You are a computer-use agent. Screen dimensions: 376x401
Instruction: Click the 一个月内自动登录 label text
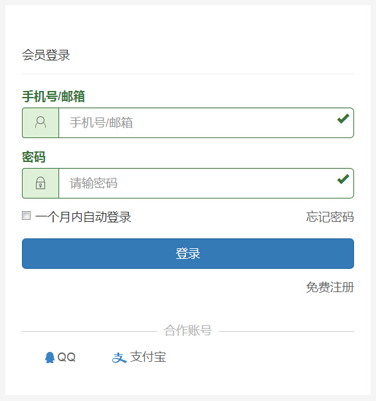[x=83, y=217]
